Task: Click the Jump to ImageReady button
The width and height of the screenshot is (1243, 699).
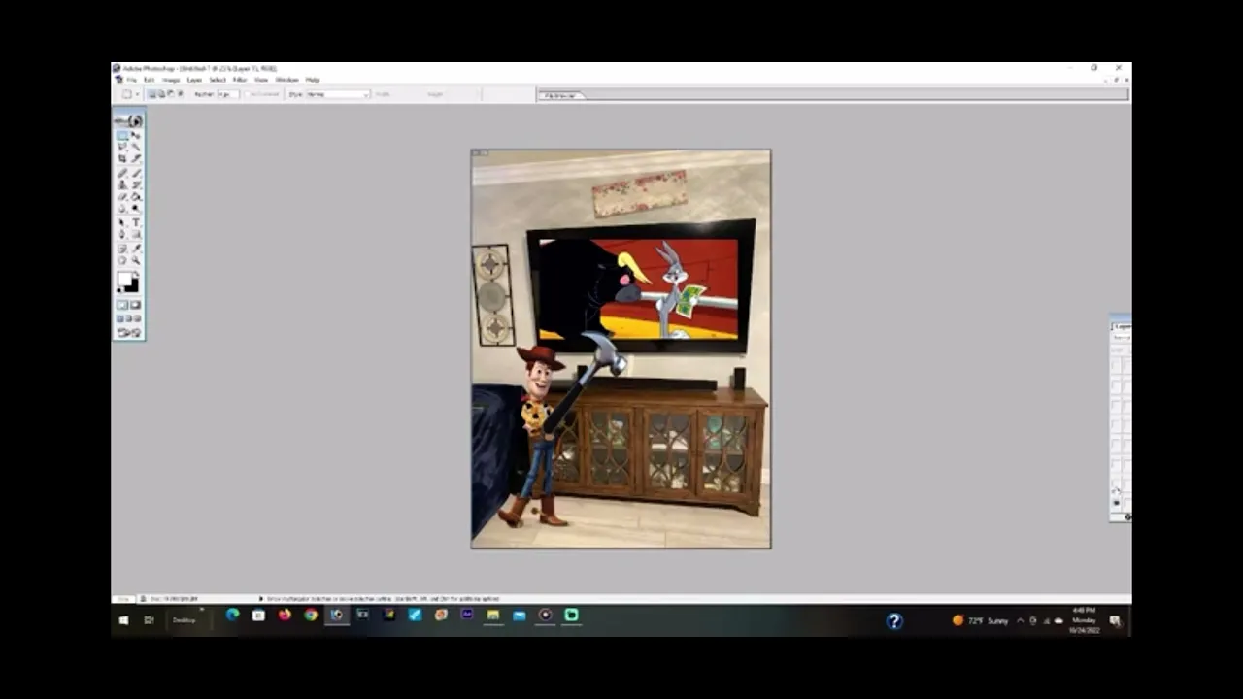Action: 129,333
